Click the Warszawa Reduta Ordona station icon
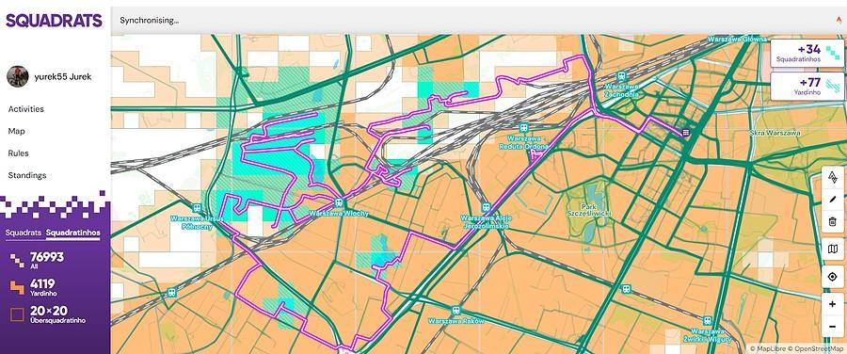Image resolution: width=847 pixels, height=354 pixels. [x=523, y=128]
